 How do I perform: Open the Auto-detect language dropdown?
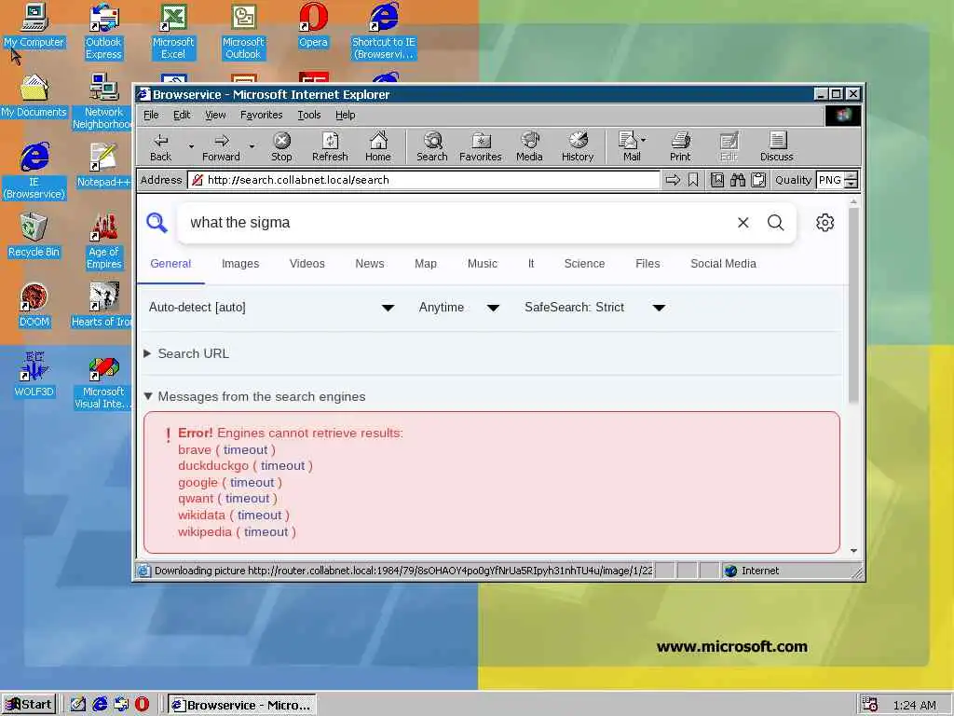click(x=271, y=308)
